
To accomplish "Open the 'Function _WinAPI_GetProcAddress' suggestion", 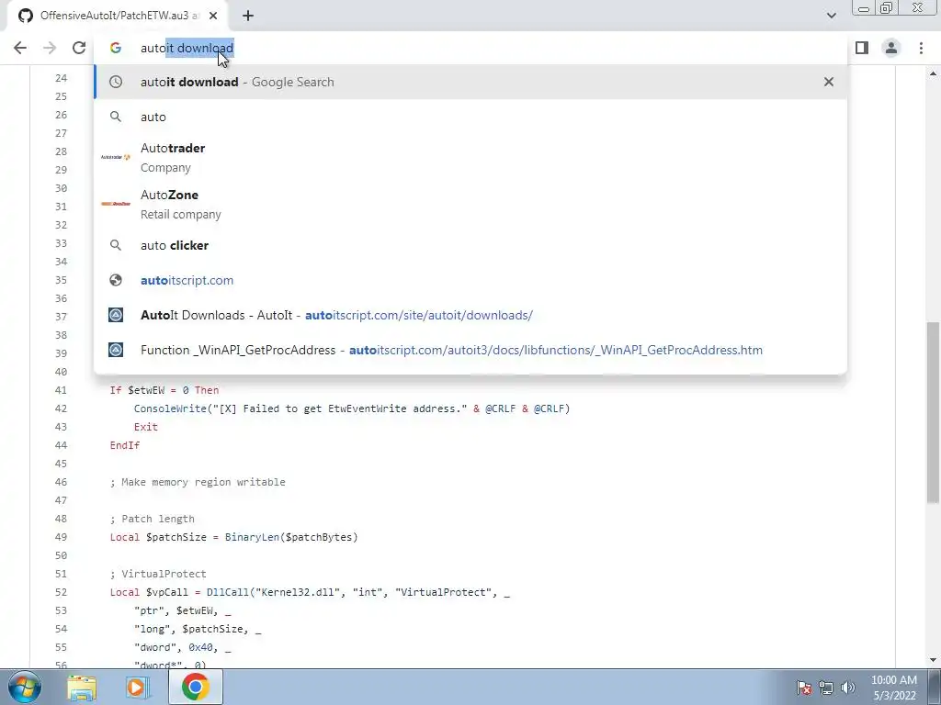I will pos(470,350).
